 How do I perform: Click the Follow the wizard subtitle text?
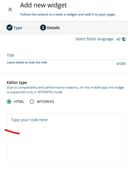point(68,14)
